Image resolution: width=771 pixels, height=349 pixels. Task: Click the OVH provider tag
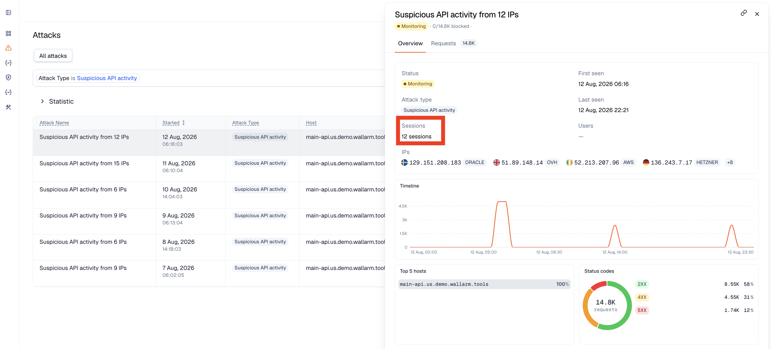[x=552, y=162]
